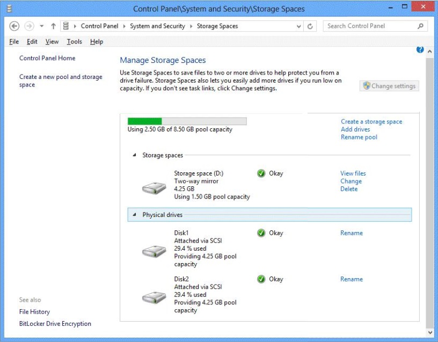
Task: Go to Control Panel Home
Action: (x=47, y=58)
